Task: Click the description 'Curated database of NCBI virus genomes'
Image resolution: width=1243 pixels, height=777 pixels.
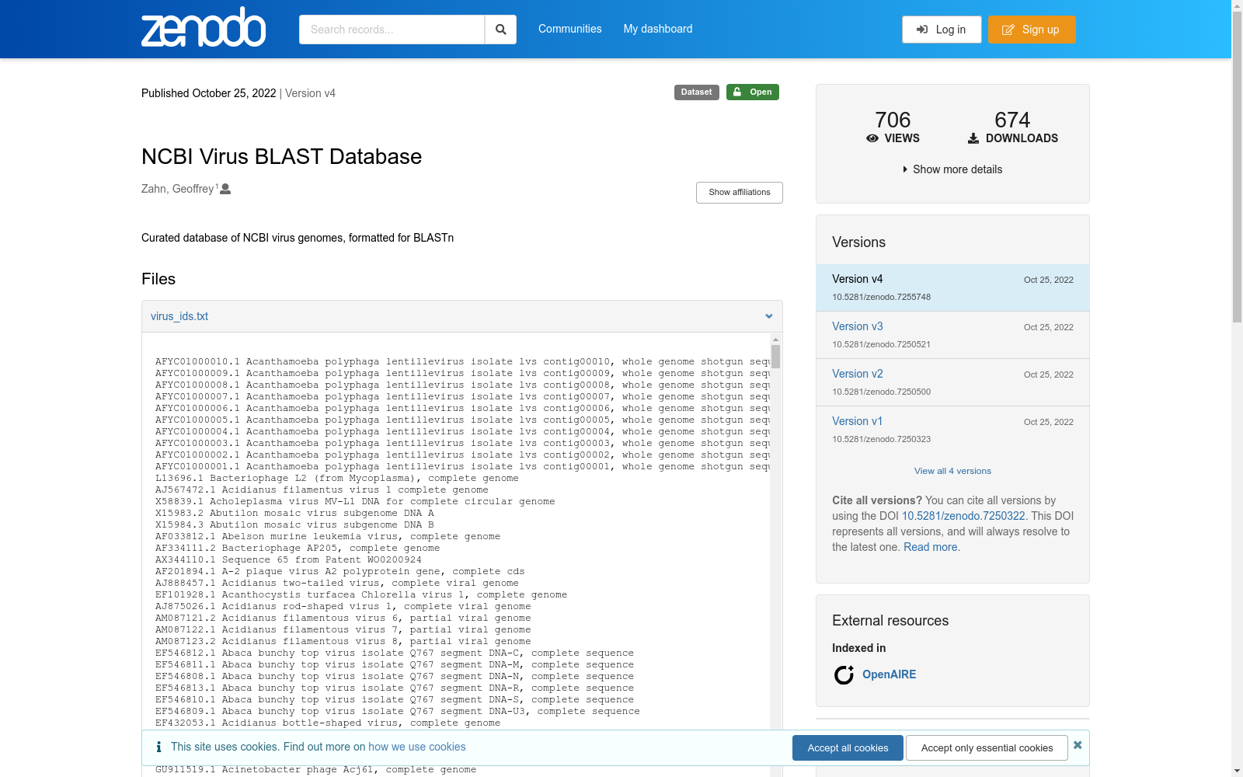Action: [x=298, y=238]
